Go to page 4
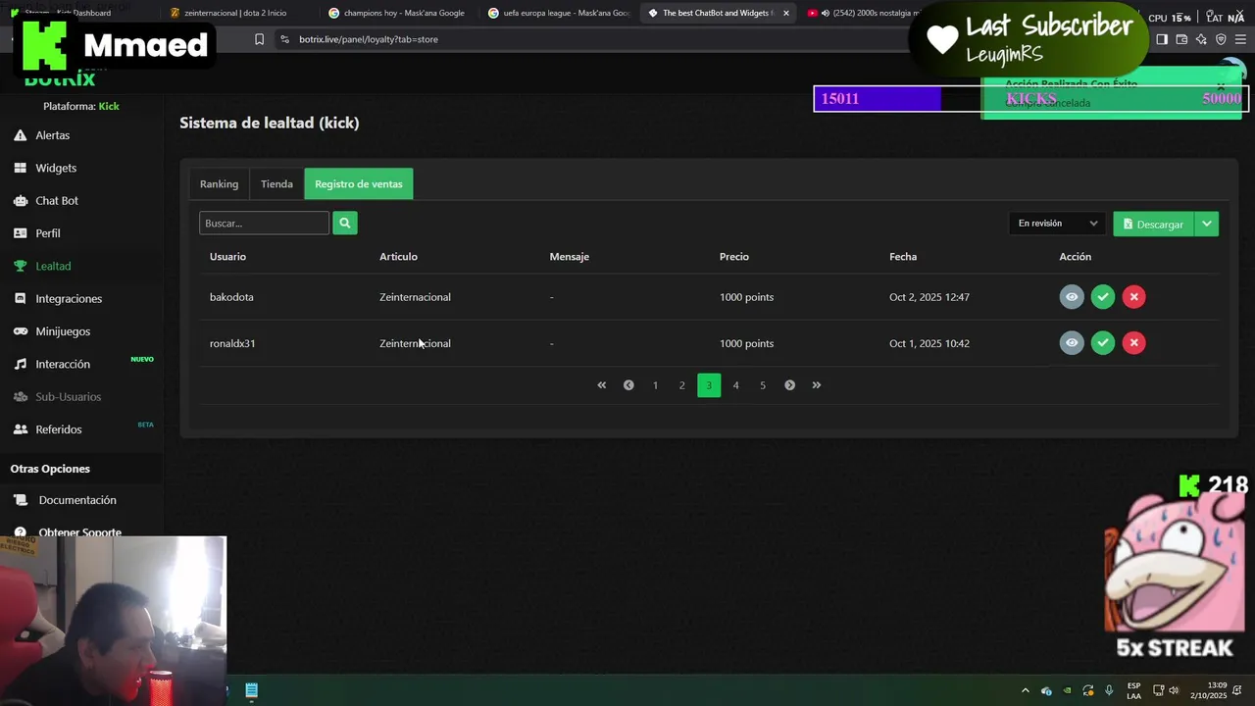This screenshot has width=1255, height=706. [x=735, y=385]
